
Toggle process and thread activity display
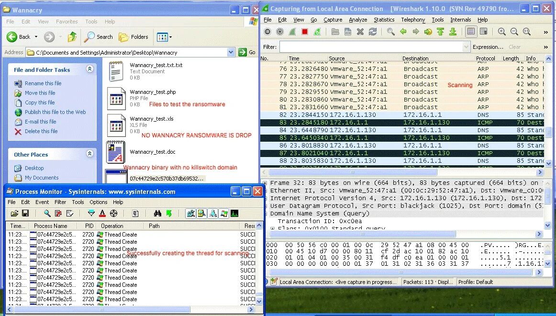[x=224, y=213]
